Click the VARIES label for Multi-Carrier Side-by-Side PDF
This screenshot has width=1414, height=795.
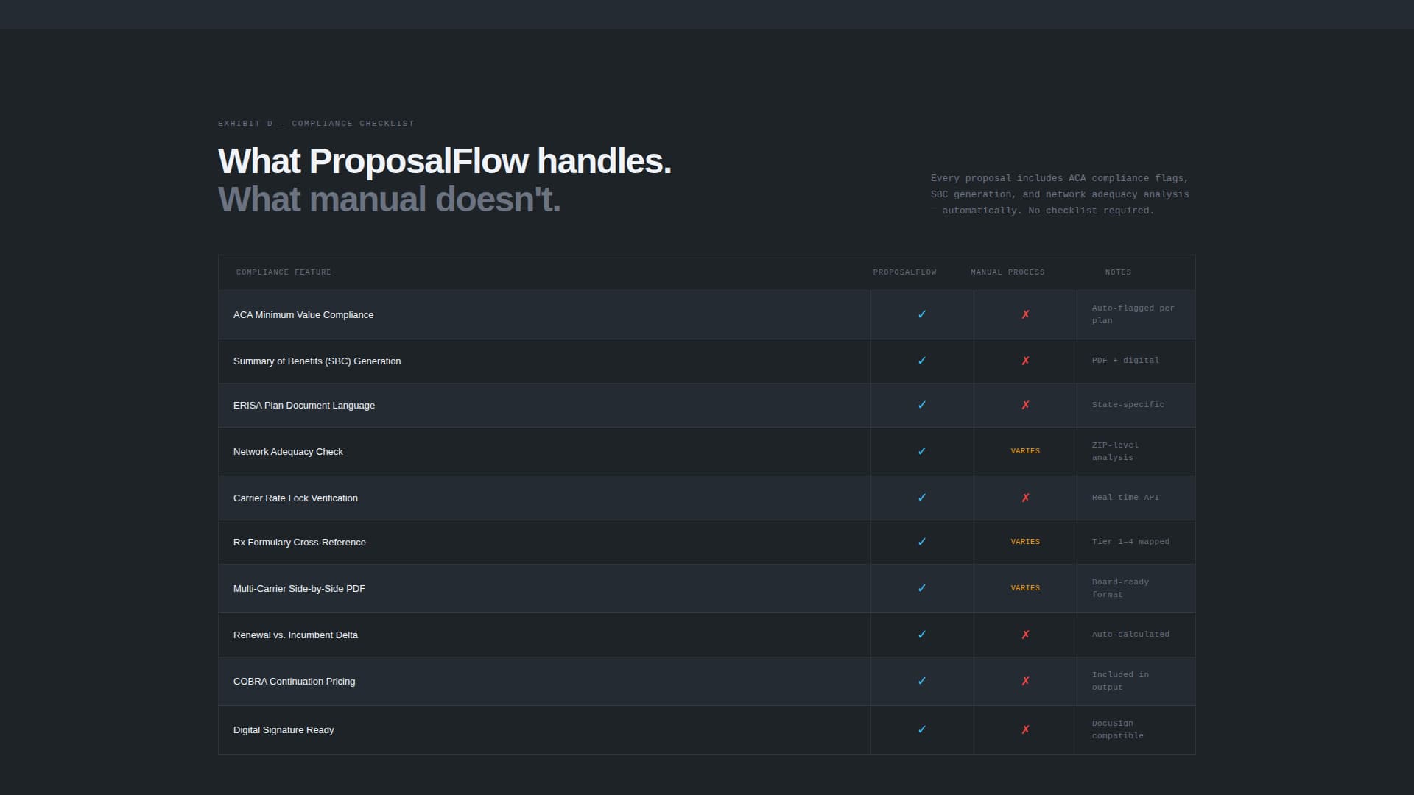(1025, 588)
